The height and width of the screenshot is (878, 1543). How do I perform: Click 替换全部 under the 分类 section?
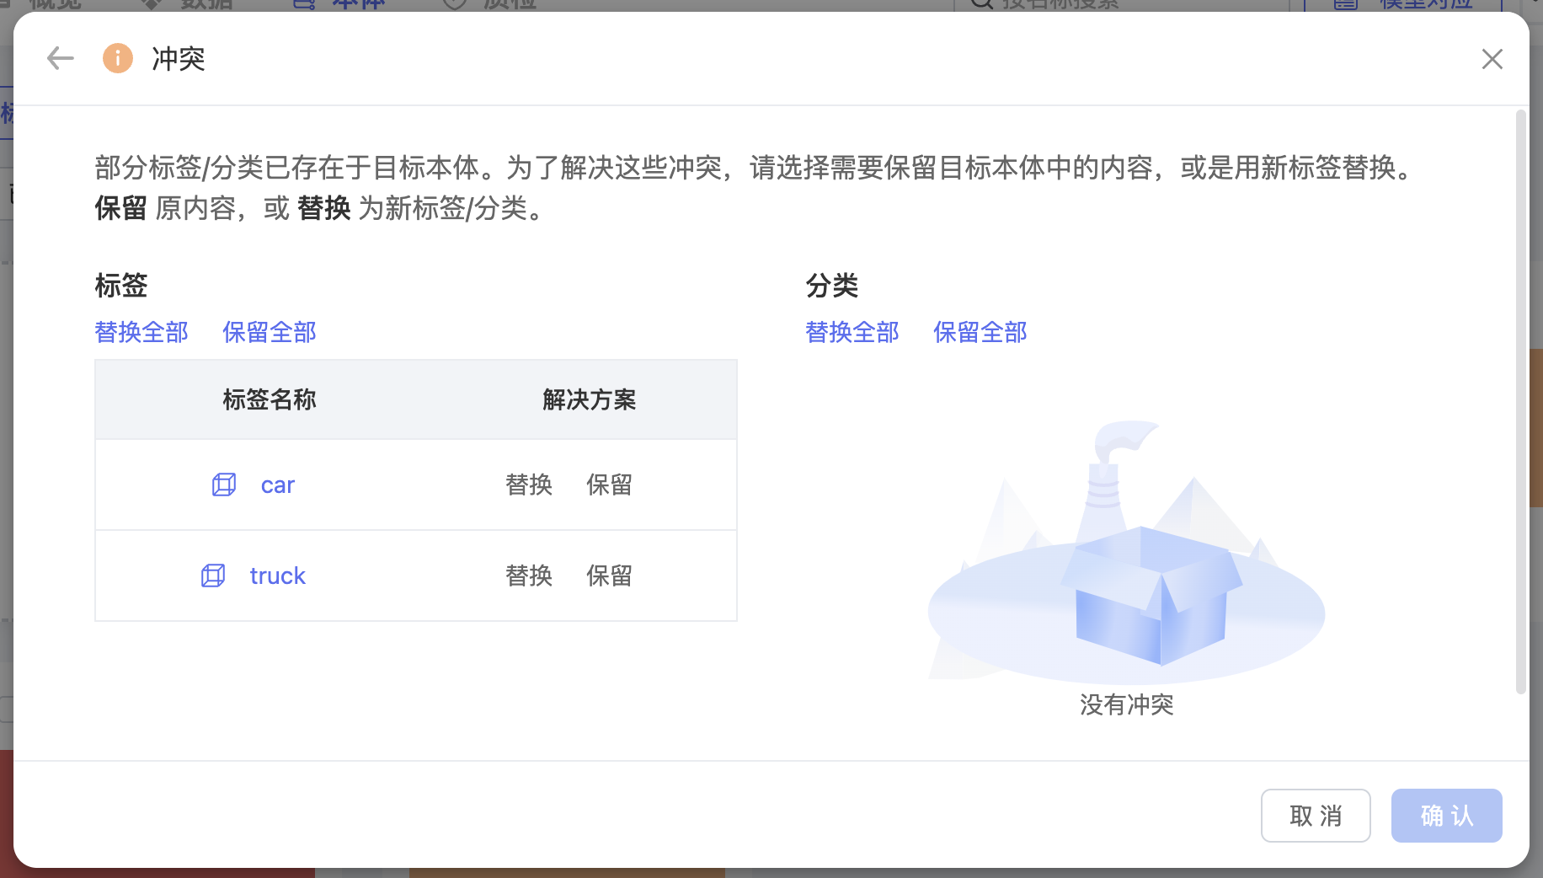point(852,332)
